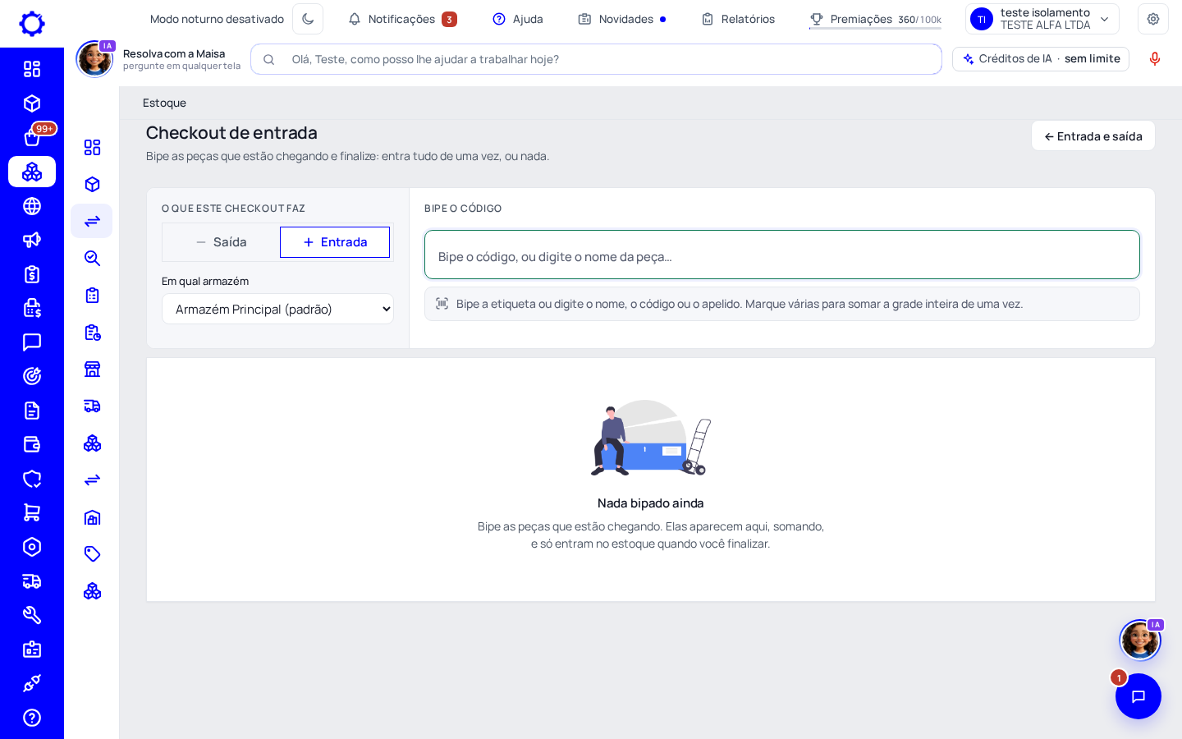Open Relatórios in the top bar
This screenshot has width=1182, height=739.
point(738,19)
